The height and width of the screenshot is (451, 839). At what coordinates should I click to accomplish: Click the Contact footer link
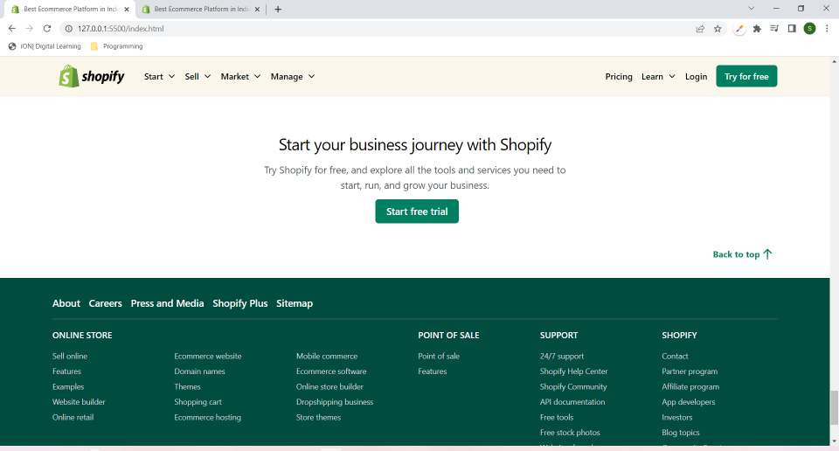(675, 356)
